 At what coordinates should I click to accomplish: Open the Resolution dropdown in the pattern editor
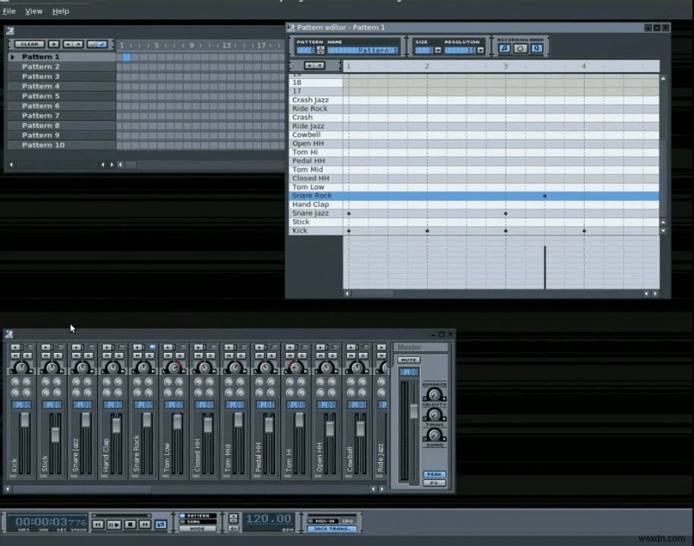click(482, 49)
